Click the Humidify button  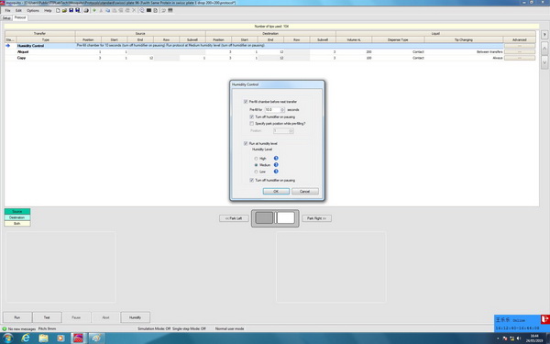click(x=135, y=317)
